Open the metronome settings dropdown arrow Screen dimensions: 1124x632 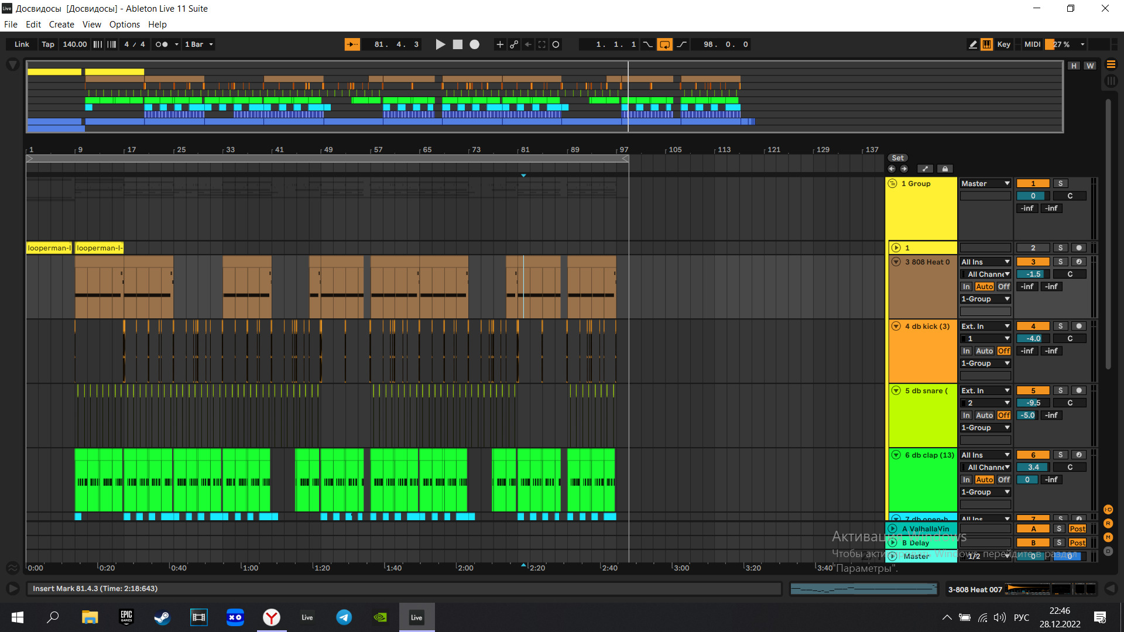(176, 44)
